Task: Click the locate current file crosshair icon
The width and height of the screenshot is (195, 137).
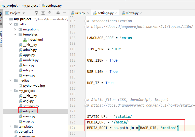Action: pos(36,13)
